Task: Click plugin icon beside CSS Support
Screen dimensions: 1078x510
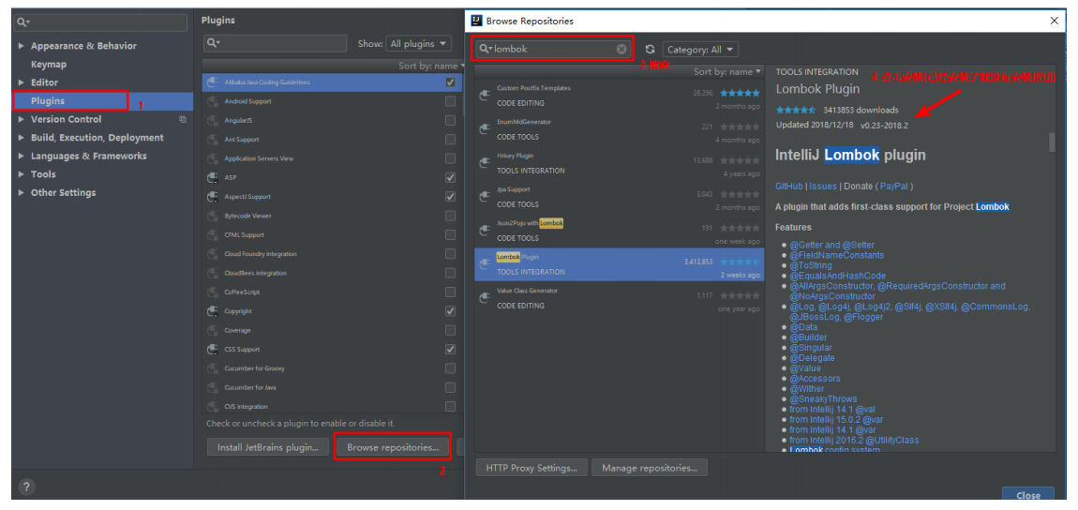Action: pyautogui.click(x=213, y=349)
